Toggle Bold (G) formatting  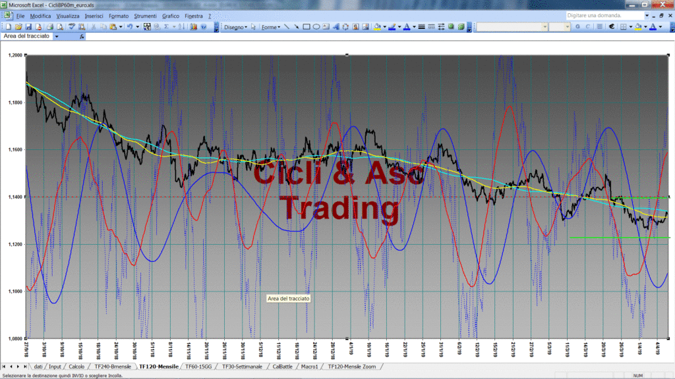(x=577, y=26)
